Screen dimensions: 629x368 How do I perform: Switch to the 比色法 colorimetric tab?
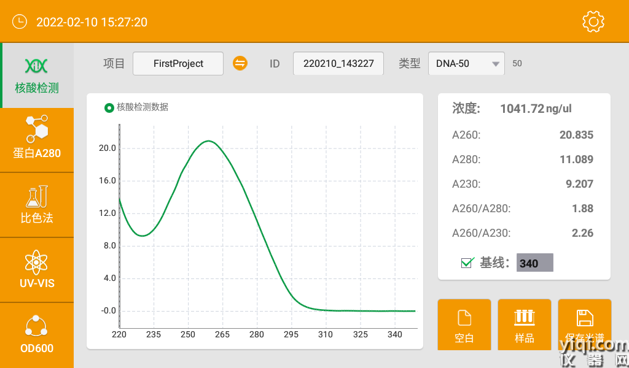click(37, 205)
